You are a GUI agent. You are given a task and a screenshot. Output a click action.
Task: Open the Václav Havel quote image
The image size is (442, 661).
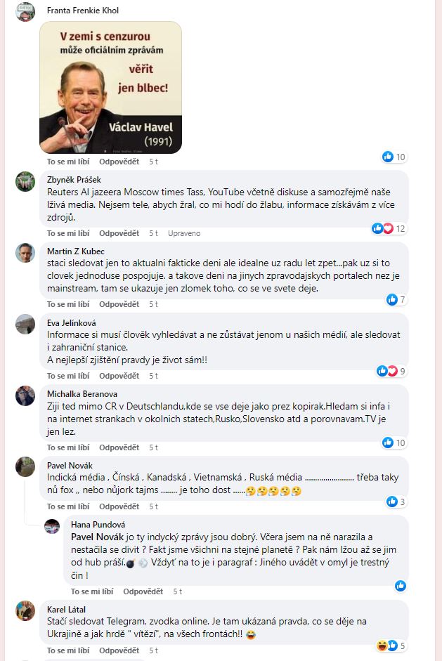click(110, 87)
